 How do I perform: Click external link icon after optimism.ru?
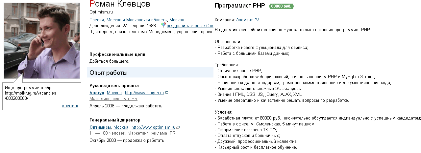[178, 127]
